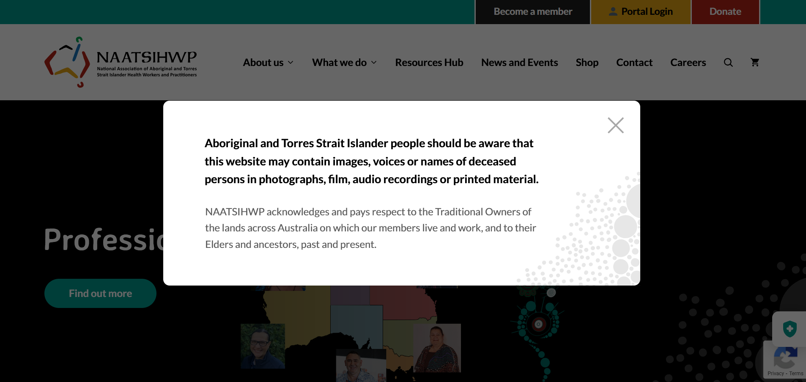The width and height of the screenshot is (806, 382).
Task: Click the Become a member button
Action: (x=532, y=12)
